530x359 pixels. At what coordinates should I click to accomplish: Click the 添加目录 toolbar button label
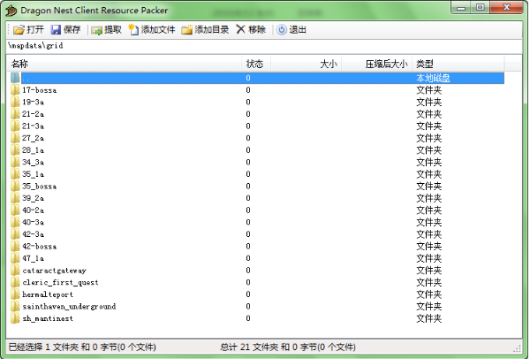point(212,30)
